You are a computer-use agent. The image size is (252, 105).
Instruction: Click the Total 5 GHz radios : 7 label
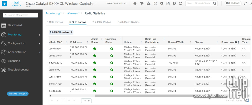(61, 32)
